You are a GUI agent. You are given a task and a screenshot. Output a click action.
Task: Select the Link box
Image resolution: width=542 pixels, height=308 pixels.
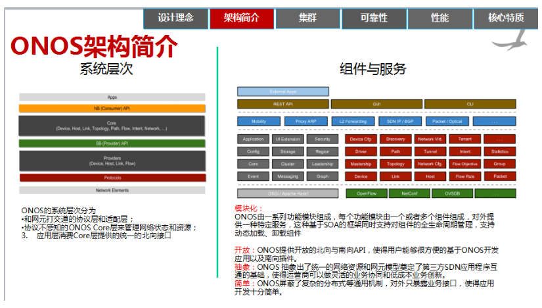(395, 176)
